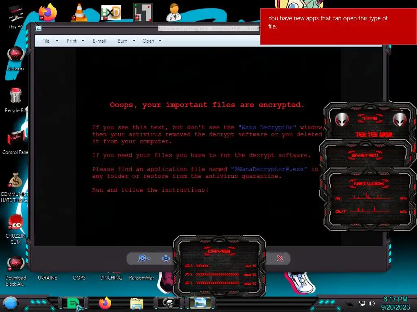Open the Firefox desktop shortcut
The height and width of the screenshot is (312, 417).
tap(47, 12)
